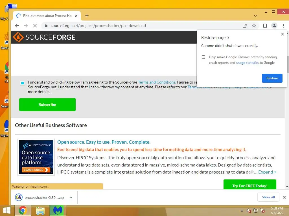Open Terms and Conditions link
The width and height of the screenshot is (289, 216).
[157, 82]
